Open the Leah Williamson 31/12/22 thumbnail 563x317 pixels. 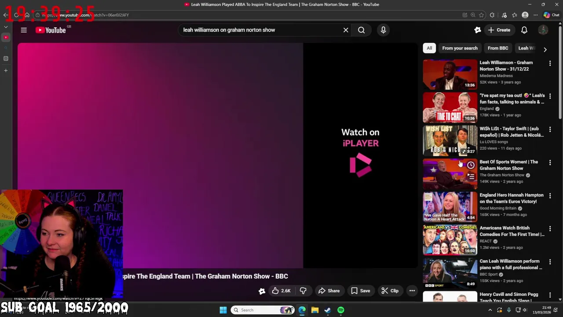[x=450, y=74]
